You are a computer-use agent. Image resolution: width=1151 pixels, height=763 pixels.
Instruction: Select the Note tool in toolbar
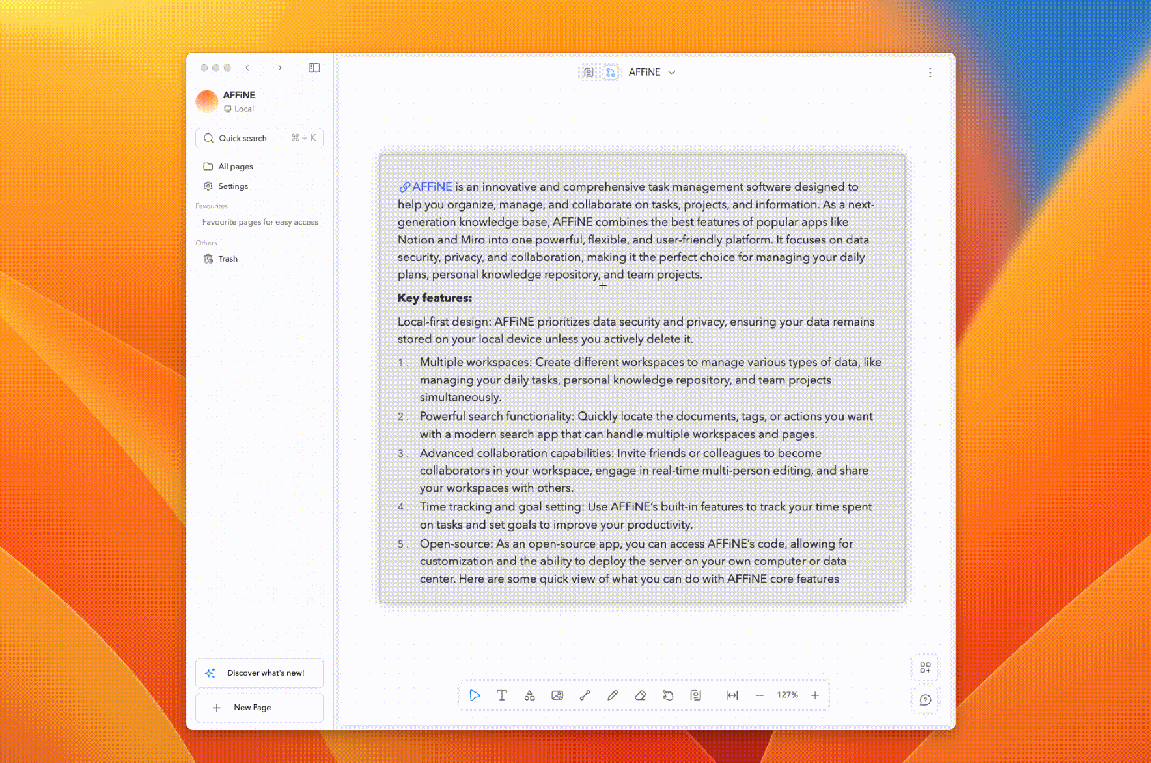pyautogui.click(x=696, y=695)
